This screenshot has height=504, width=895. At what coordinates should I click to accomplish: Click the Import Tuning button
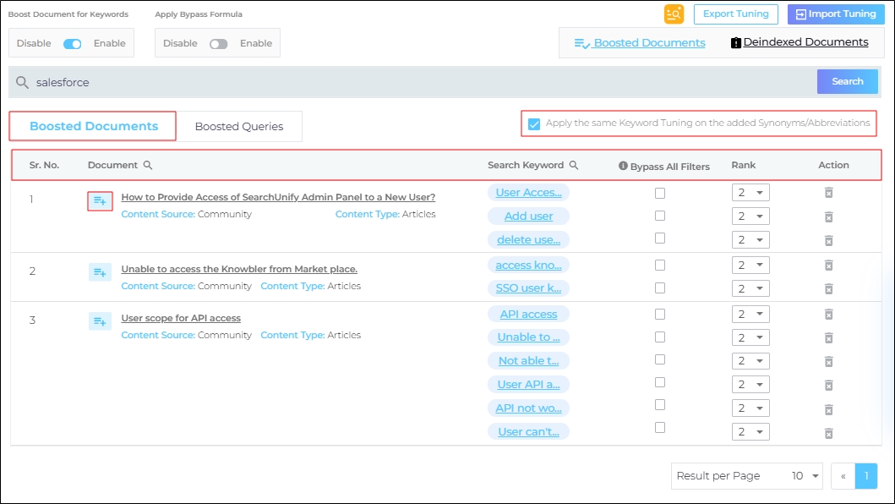pyautogui.click(x=836, y=14)
